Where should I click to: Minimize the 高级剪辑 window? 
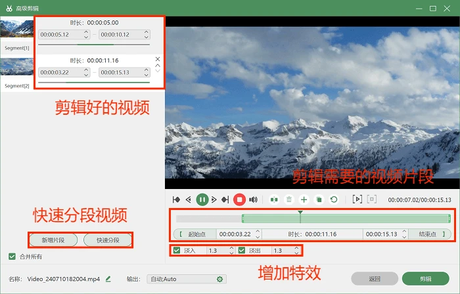click(x=419, y=9)
